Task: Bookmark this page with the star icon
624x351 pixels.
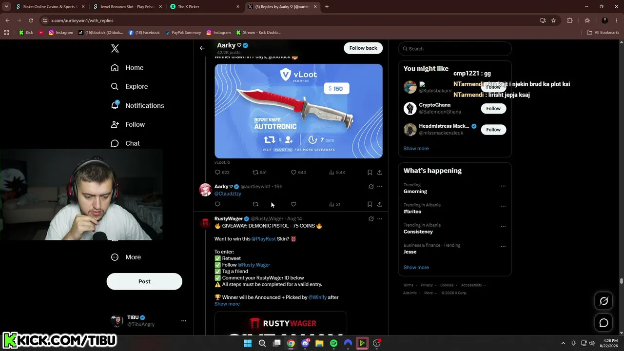Action: point(553,20)
